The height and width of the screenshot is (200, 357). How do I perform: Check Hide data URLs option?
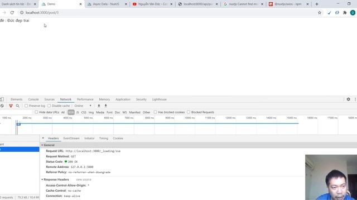click(x=36, y=112)
